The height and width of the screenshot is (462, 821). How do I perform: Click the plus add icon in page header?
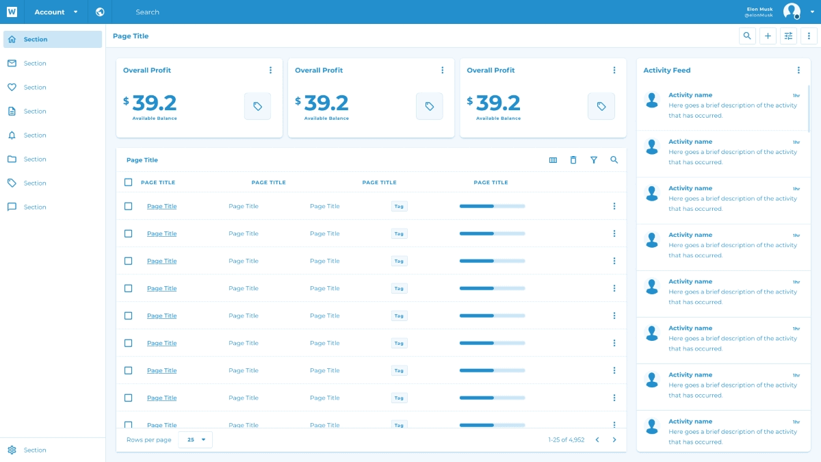coord(768,36)
